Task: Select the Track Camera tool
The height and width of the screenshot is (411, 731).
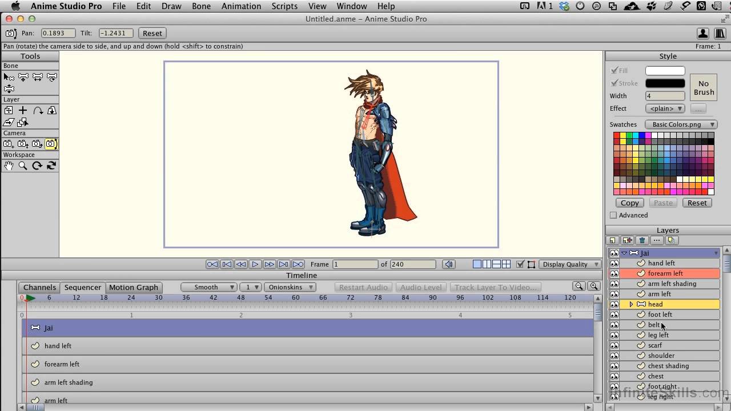Action: click(9, 144)
